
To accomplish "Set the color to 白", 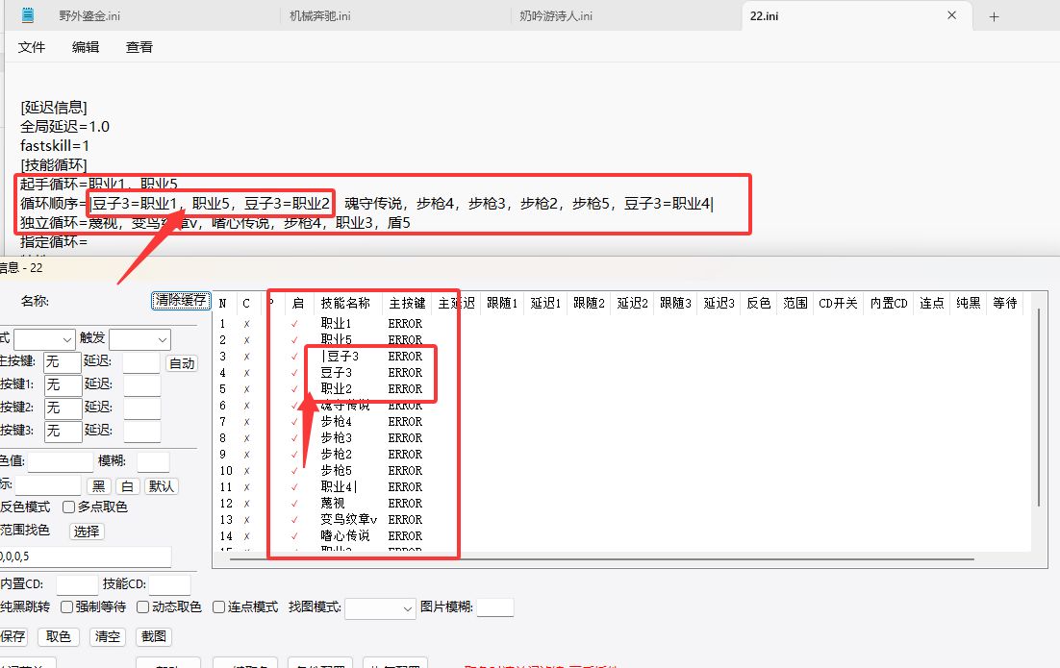I will point(128,486).
